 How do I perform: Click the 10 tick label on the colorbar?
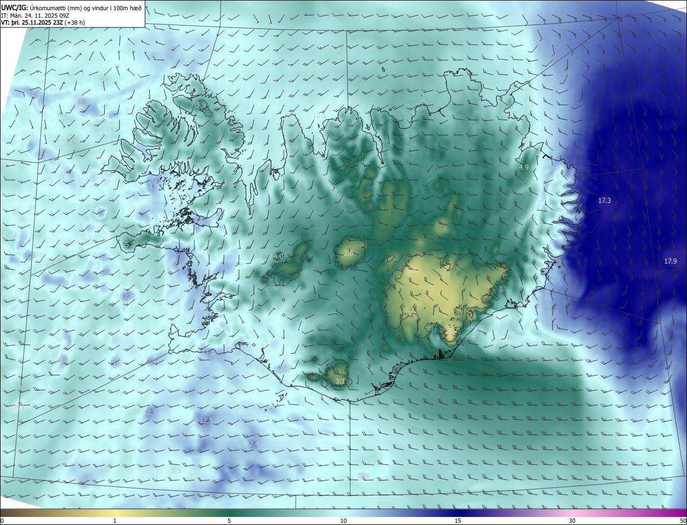[343, 521]
